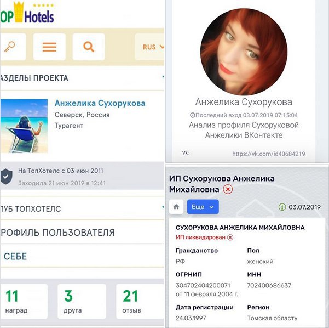
Task: Click the TopHotels logo
Action: click(27, 13)
